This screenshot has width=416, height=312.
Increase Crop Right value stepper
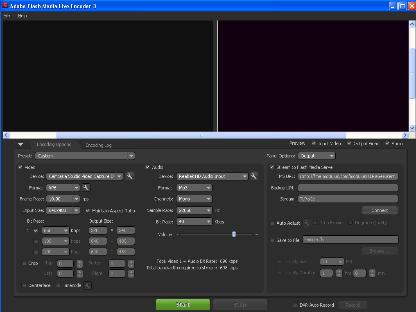click(131, 271)
